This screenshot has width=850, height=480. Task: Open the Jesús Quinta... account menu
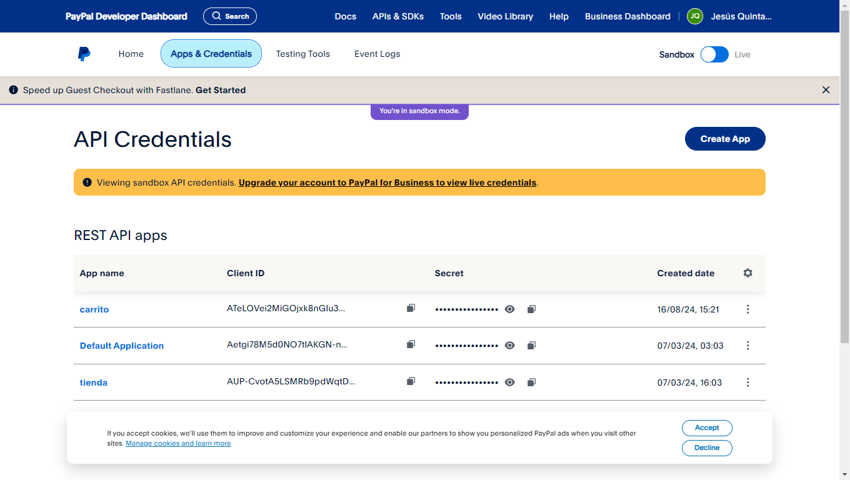(x=741, y=16)
